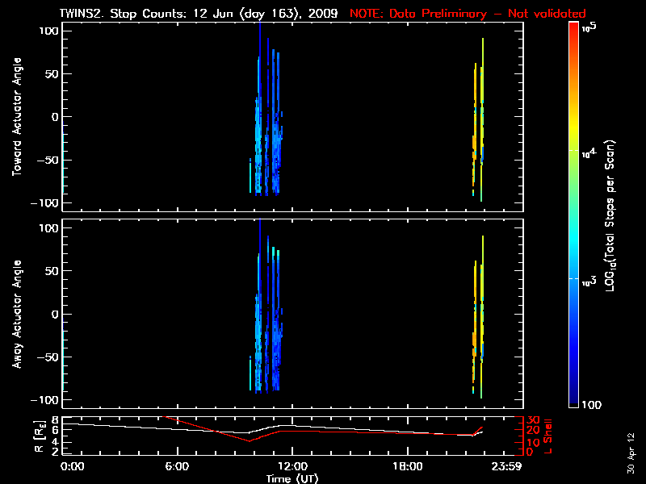This screenshot has width=646, height=484.
Task: Click the '0:00' time axis tick label
Action: 72,466
